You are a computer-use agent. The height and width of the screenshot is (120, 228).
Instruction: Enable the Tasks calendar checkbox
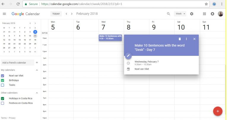click(x=3, y=85)
